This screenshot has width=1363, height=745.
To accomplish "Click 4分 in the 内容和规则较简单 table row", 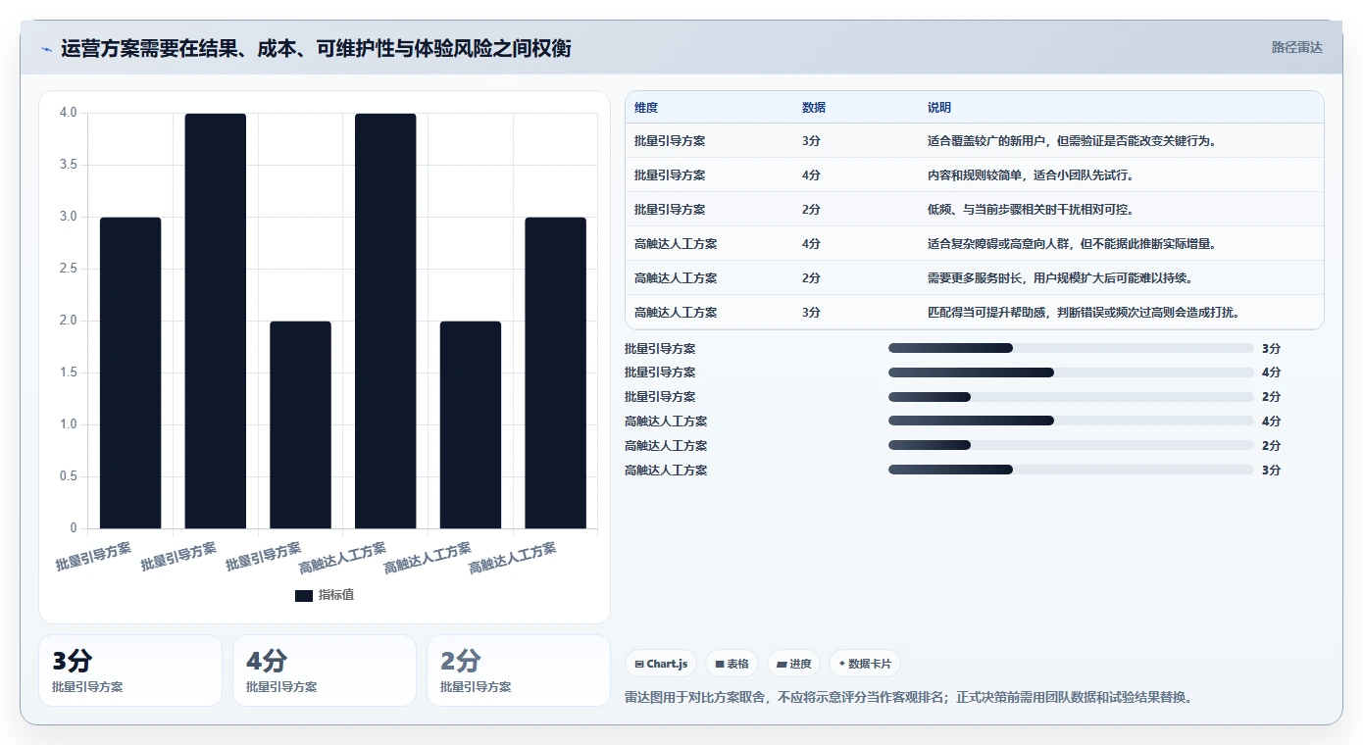I will pyautogui.click(x=811, y=175).
